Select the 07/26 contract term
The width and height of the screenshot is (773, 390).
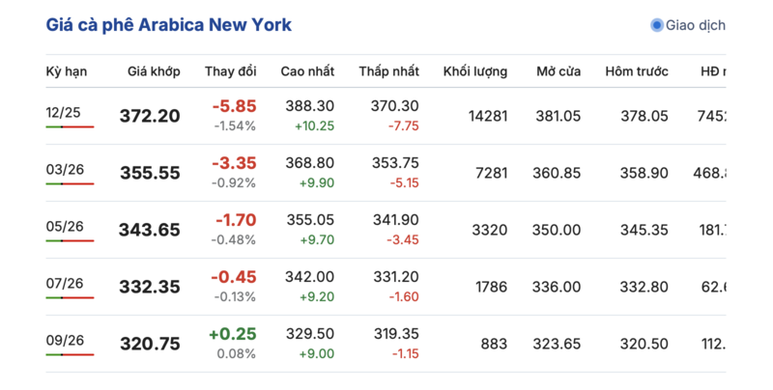click(66, 283)
